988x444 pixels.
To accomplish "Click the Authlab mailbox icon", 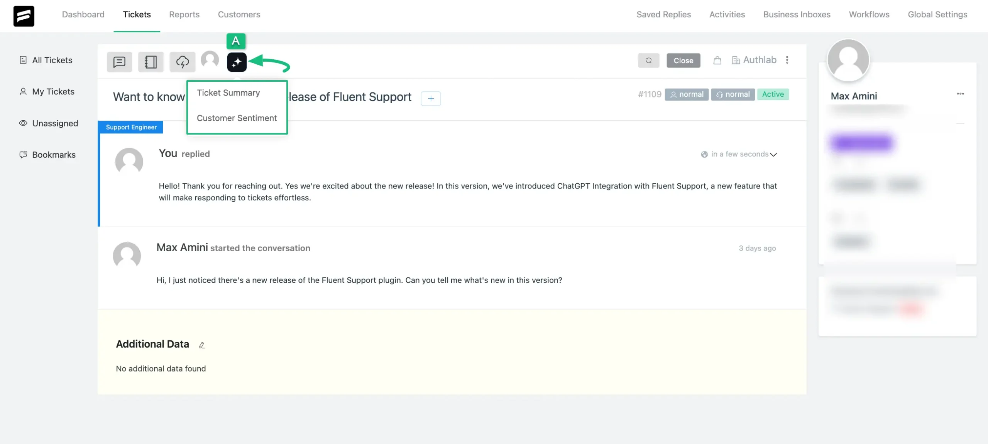I will tap(736, 60).
